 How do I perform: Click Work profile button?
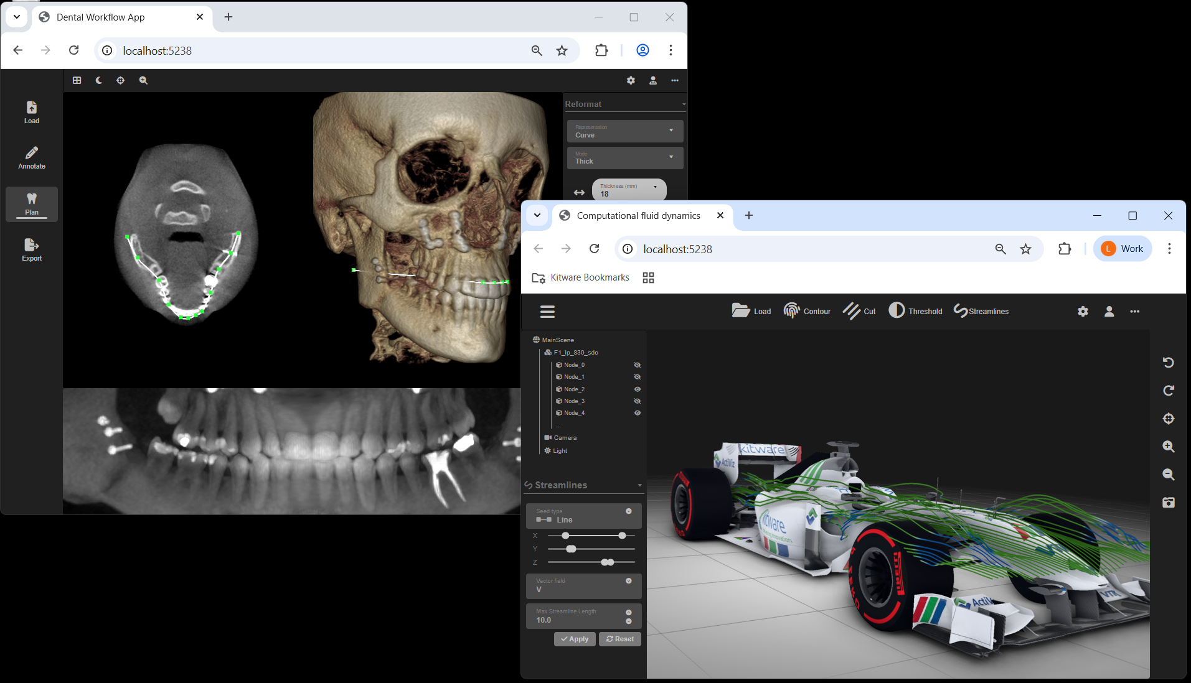(x=1123, y=249)
